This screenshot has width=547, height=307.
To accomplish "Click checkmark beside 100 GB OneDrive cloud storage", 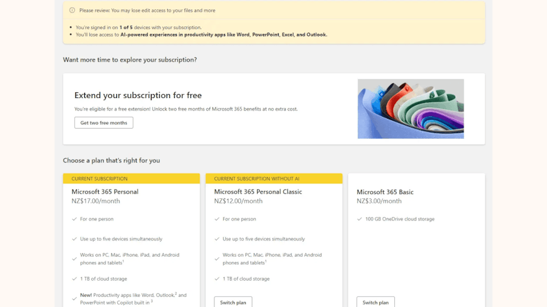I will (x=359, y=219).
